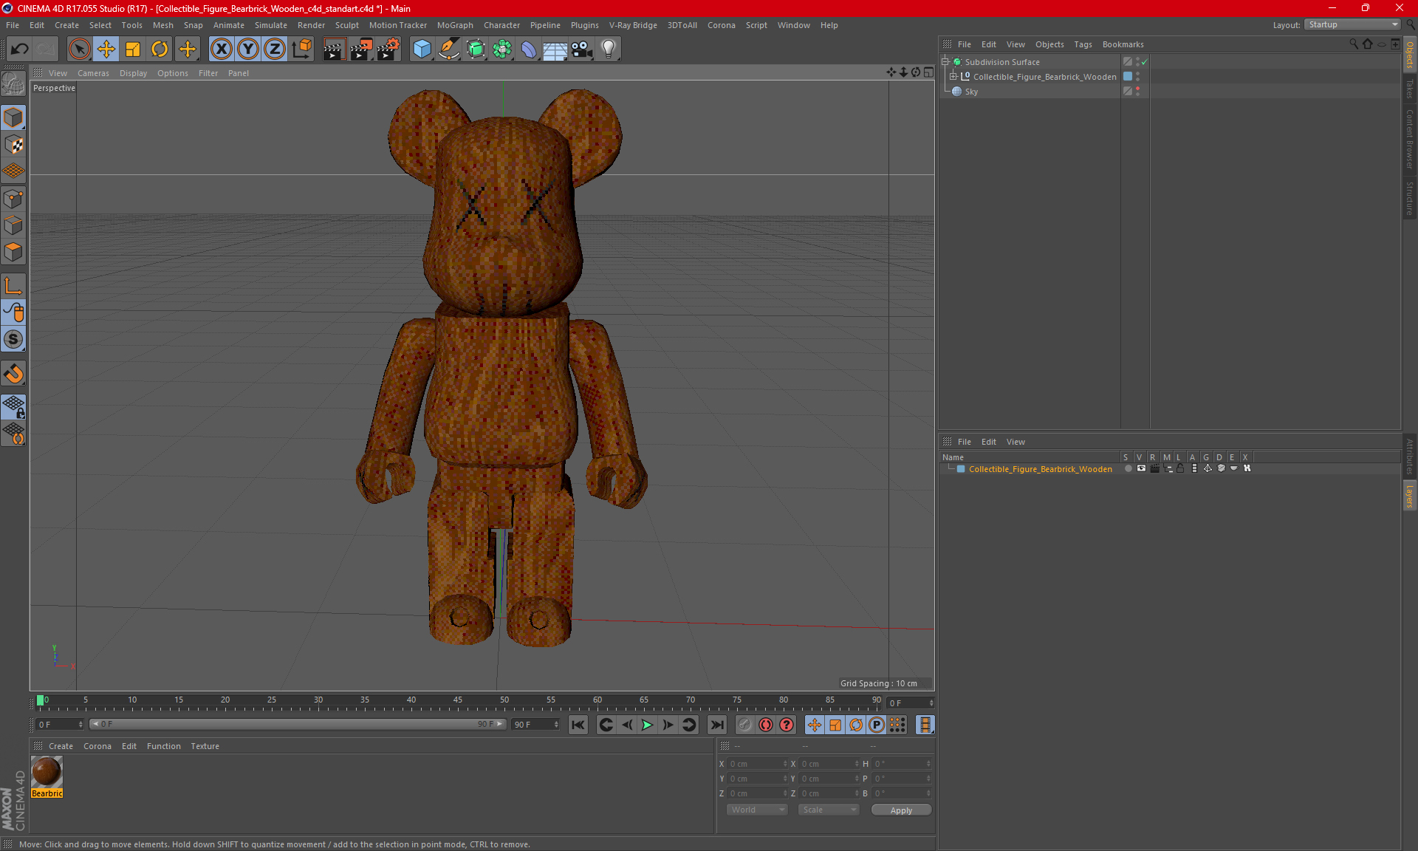Open the Scale mode dropdown

(829, 810)
